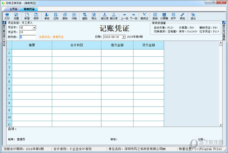This screenshot has width=228, height=153.
Task: Click the 审核 (Audit) toolbar icon
Action: [47, 16]
